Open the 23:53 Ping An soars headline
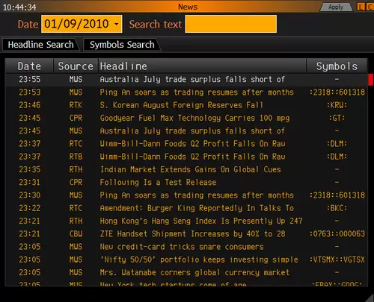Screen dimensions: 374x302 point(197,92)
